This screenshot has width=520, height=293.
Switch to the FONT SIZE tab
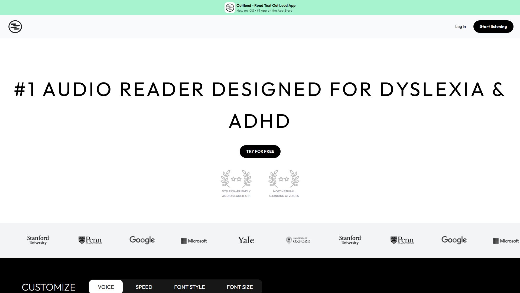click(240, 287)
